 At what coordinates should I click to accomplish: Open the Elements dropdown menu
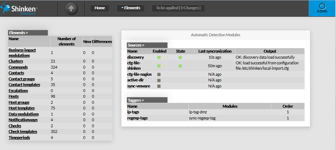tap(130, 8)
